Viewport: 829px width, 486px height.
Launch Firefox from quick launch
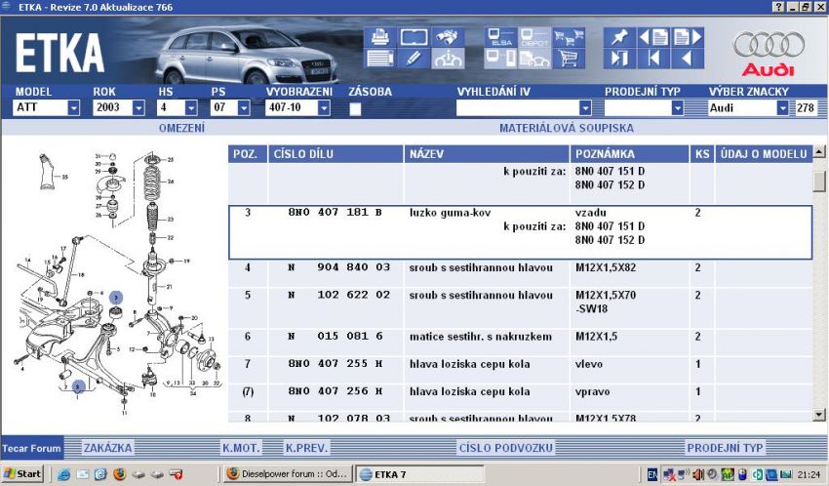120,474
